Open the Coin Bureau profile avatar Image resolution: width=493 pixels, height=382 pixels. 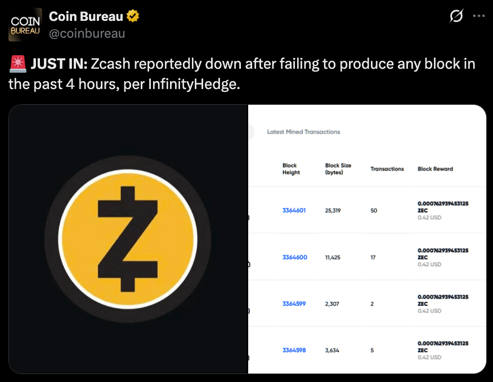pyautogui.click(x=25, y=25)
